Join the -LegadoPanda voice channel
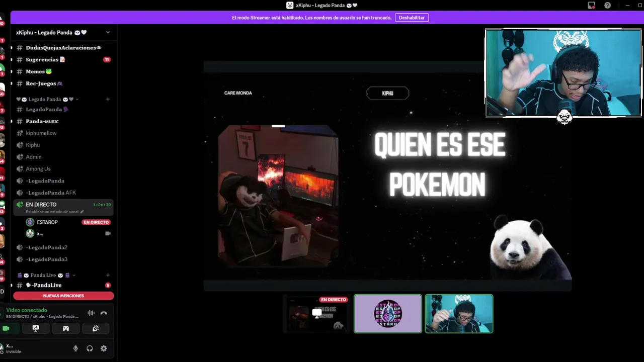This screenshot has height=362, width=644. tap(63, 180)
